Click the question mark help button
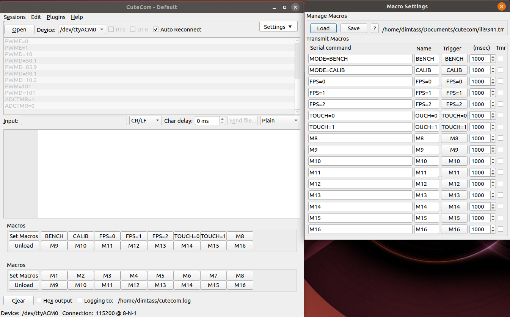510x317 pixels. pyautogui.click(x=375, y=28)
